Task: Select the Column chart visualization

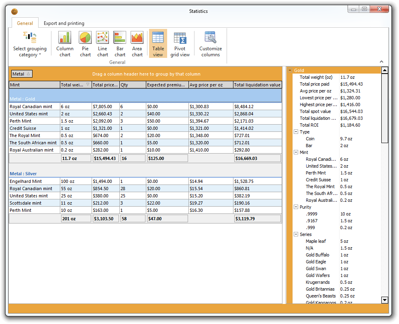Action: [65, 43]
